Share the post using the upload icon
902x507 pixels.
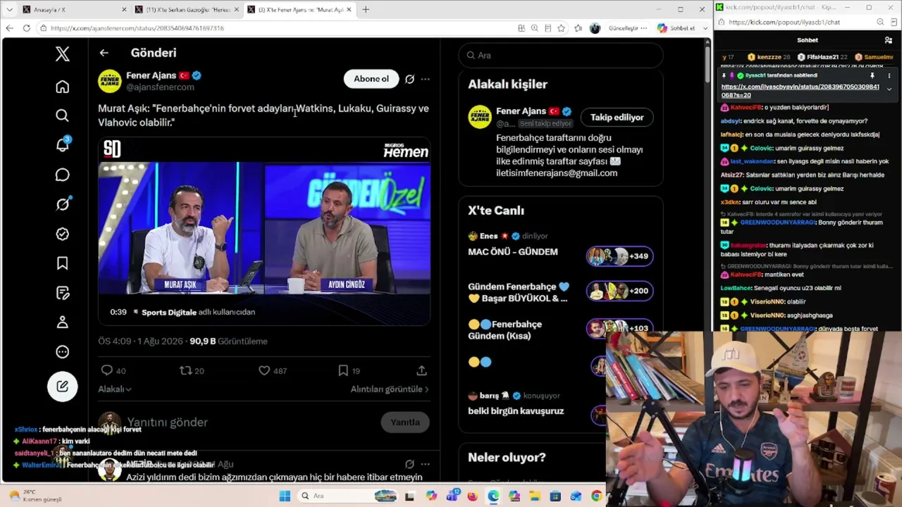pyautogui.click(x=421, y=370)
